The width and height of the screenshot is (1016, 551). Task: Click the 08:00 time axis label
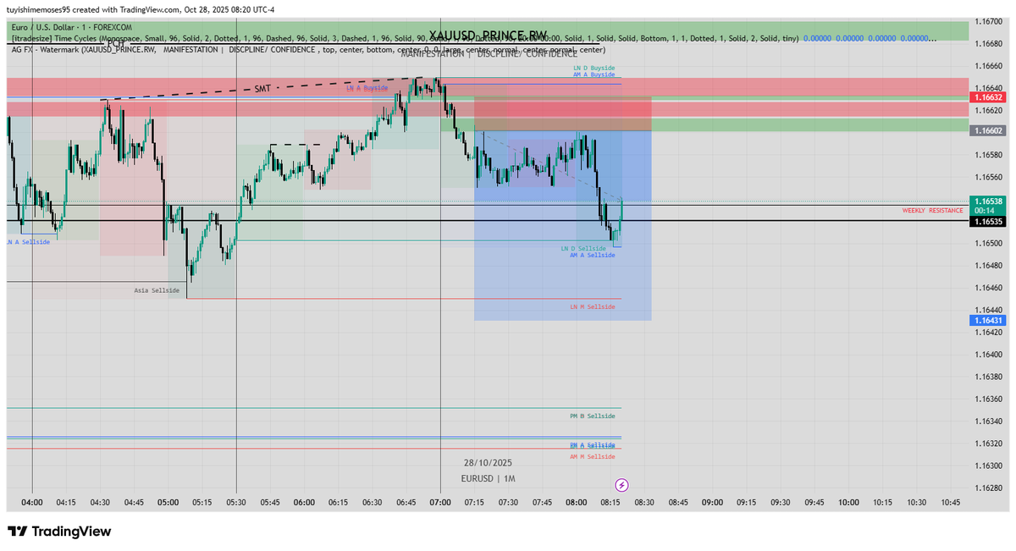tap(577, 502)
